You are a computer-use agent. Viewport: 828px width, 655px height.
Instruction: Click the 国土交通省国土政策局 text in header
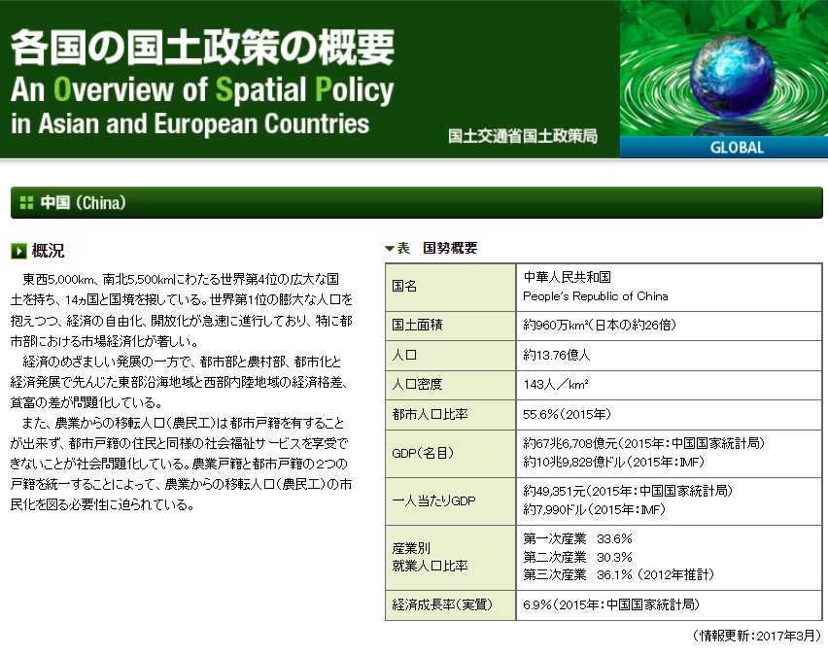pos(523,136)
